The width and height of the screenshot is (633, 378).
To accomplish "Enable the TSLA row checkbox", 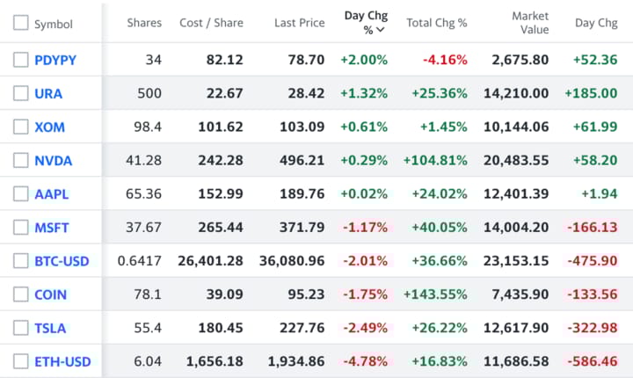I will pos(21,328).
